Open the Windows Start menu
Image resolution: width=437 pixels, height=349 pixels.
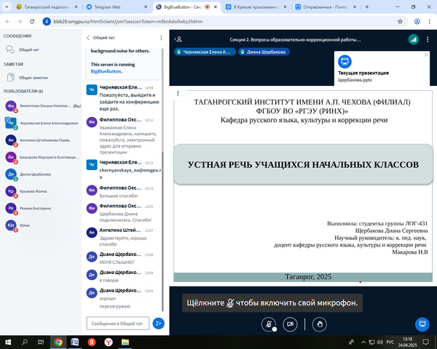pyautogui.click(x=7, y=341)
